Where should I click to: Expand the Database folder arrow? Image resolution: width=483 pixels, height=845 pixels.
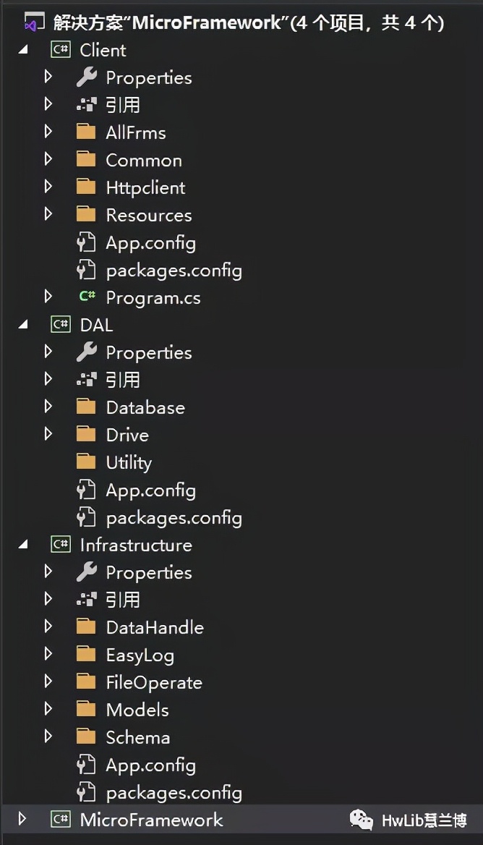[x=48, y=407]
